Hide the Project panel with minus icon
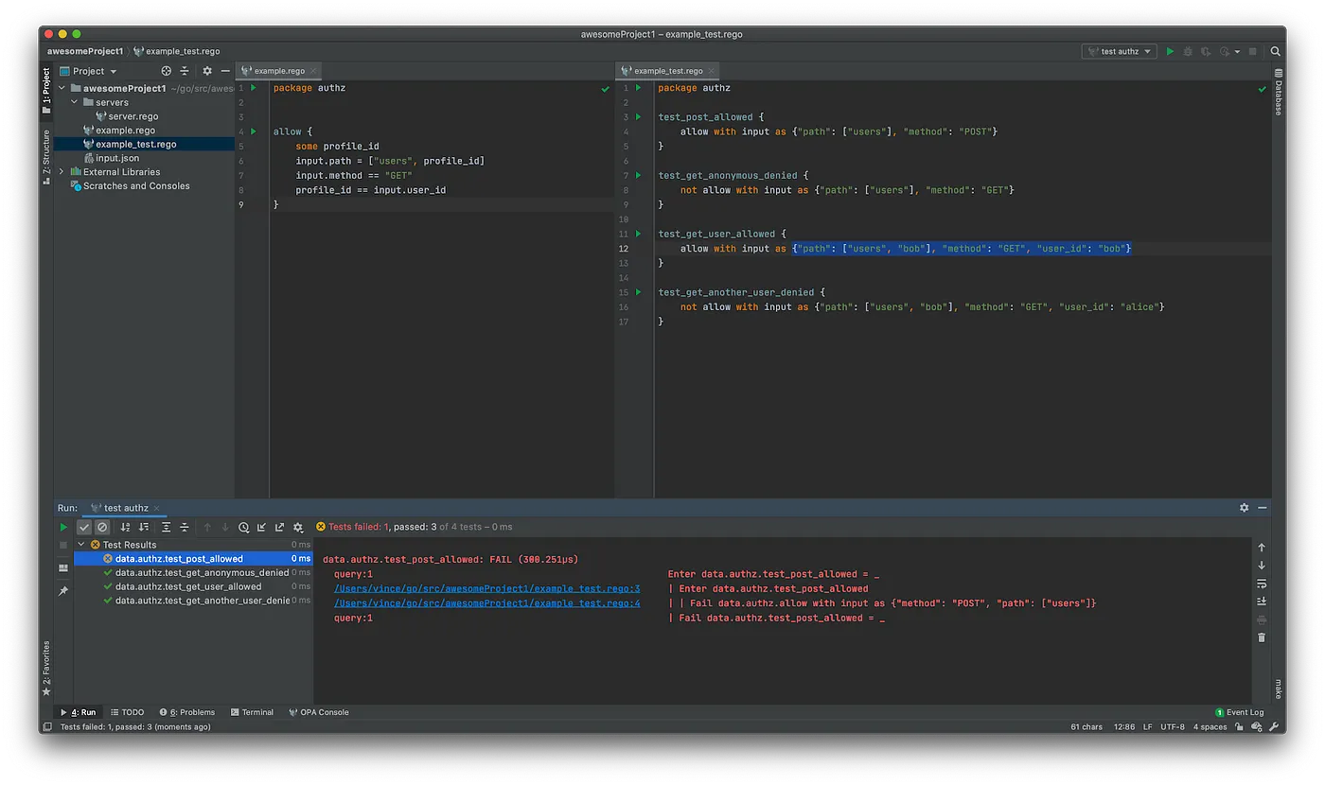The image size is (1325, 785). pyautogui.click(x=225, y=71)
